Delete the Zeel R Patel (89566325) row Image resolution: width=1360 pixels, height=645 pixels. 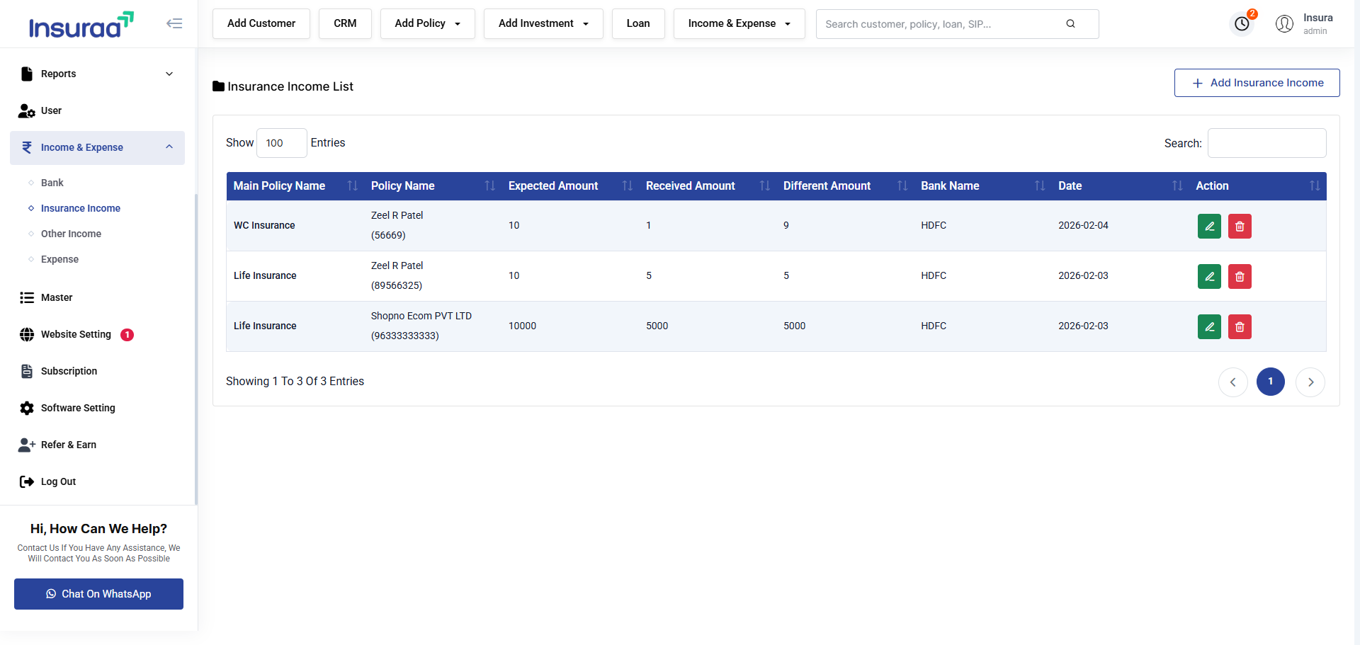1240,277
